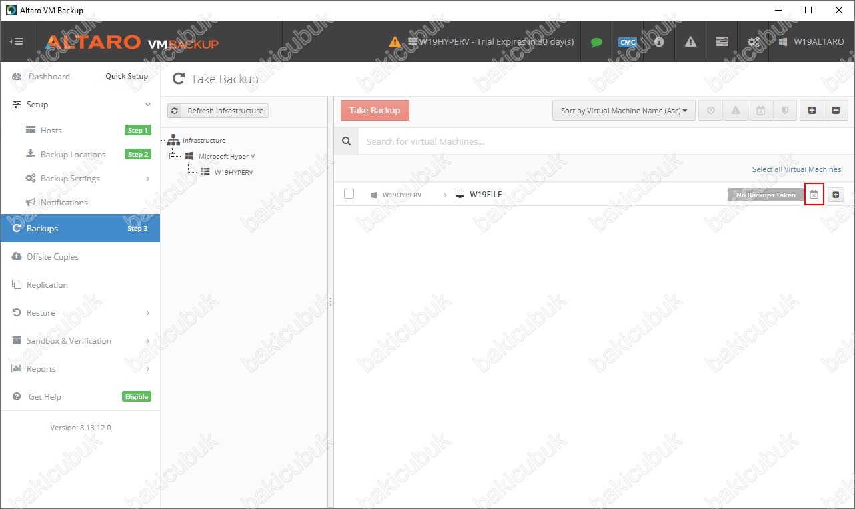Viewport: 855px width, 509px height.
Task: Click Select all Virtual Machines link
Action: [x=796, y=169]
